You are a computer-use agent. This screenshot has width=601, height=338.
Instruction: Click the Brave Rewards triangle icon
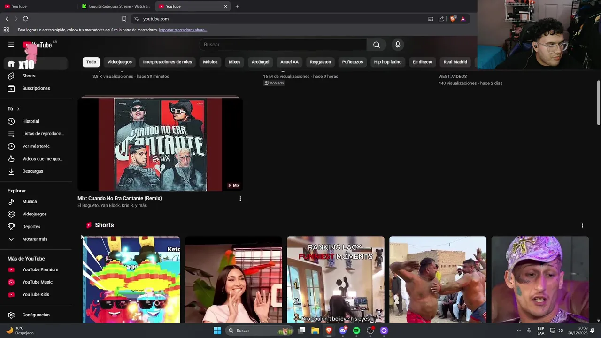click(x=463, y=19)
